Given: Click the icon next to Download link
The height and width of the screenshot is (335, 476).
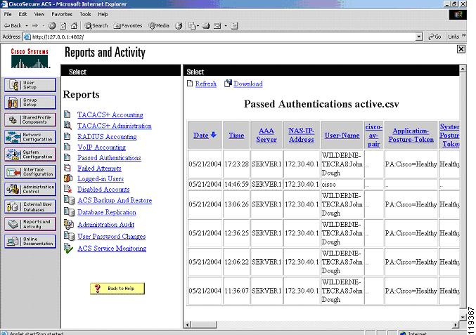Looking at the screenshot, I should [x=228, y=84].
